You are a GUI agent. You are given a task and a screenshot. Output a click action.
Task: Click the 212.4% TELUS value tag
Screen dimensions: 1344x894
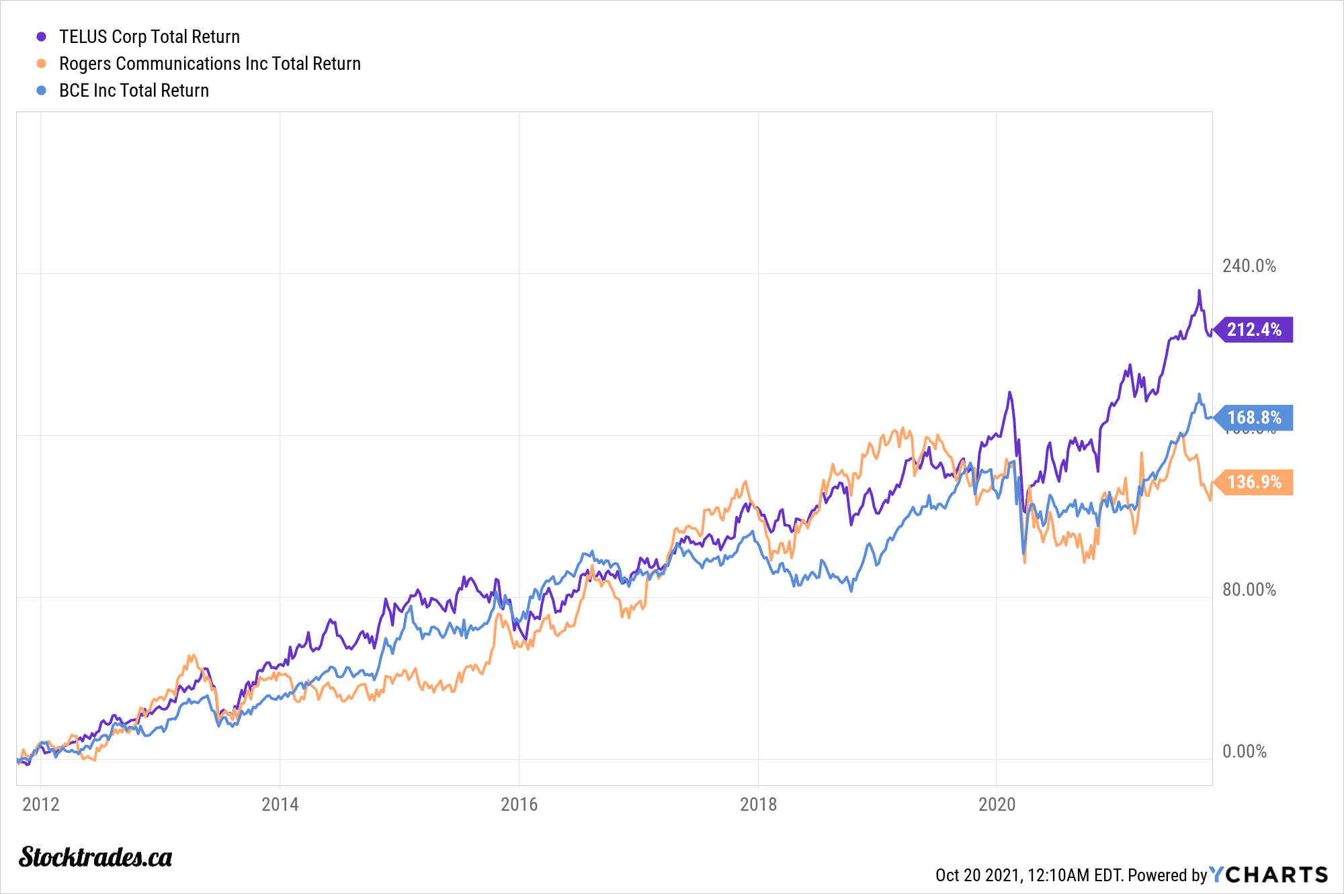point(1254,330)
